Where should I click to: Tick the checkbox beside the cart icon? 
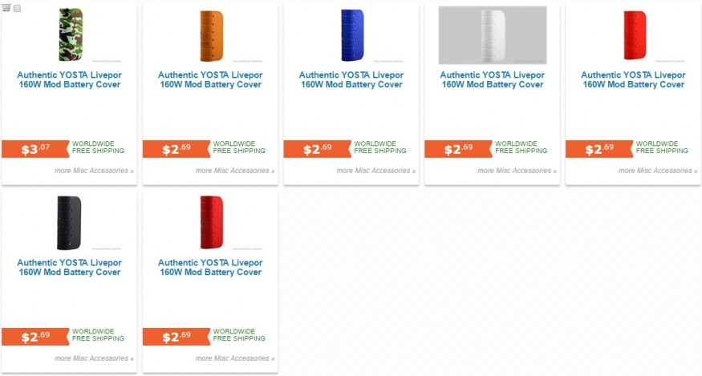(x=17, y=8)
